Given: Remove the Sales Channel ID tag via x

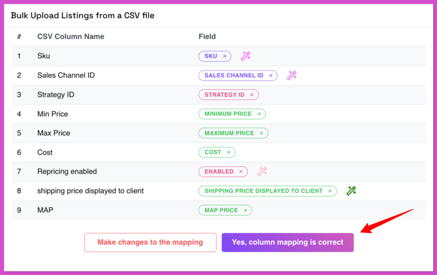Looking at the screenshot, I should (271, 75).
